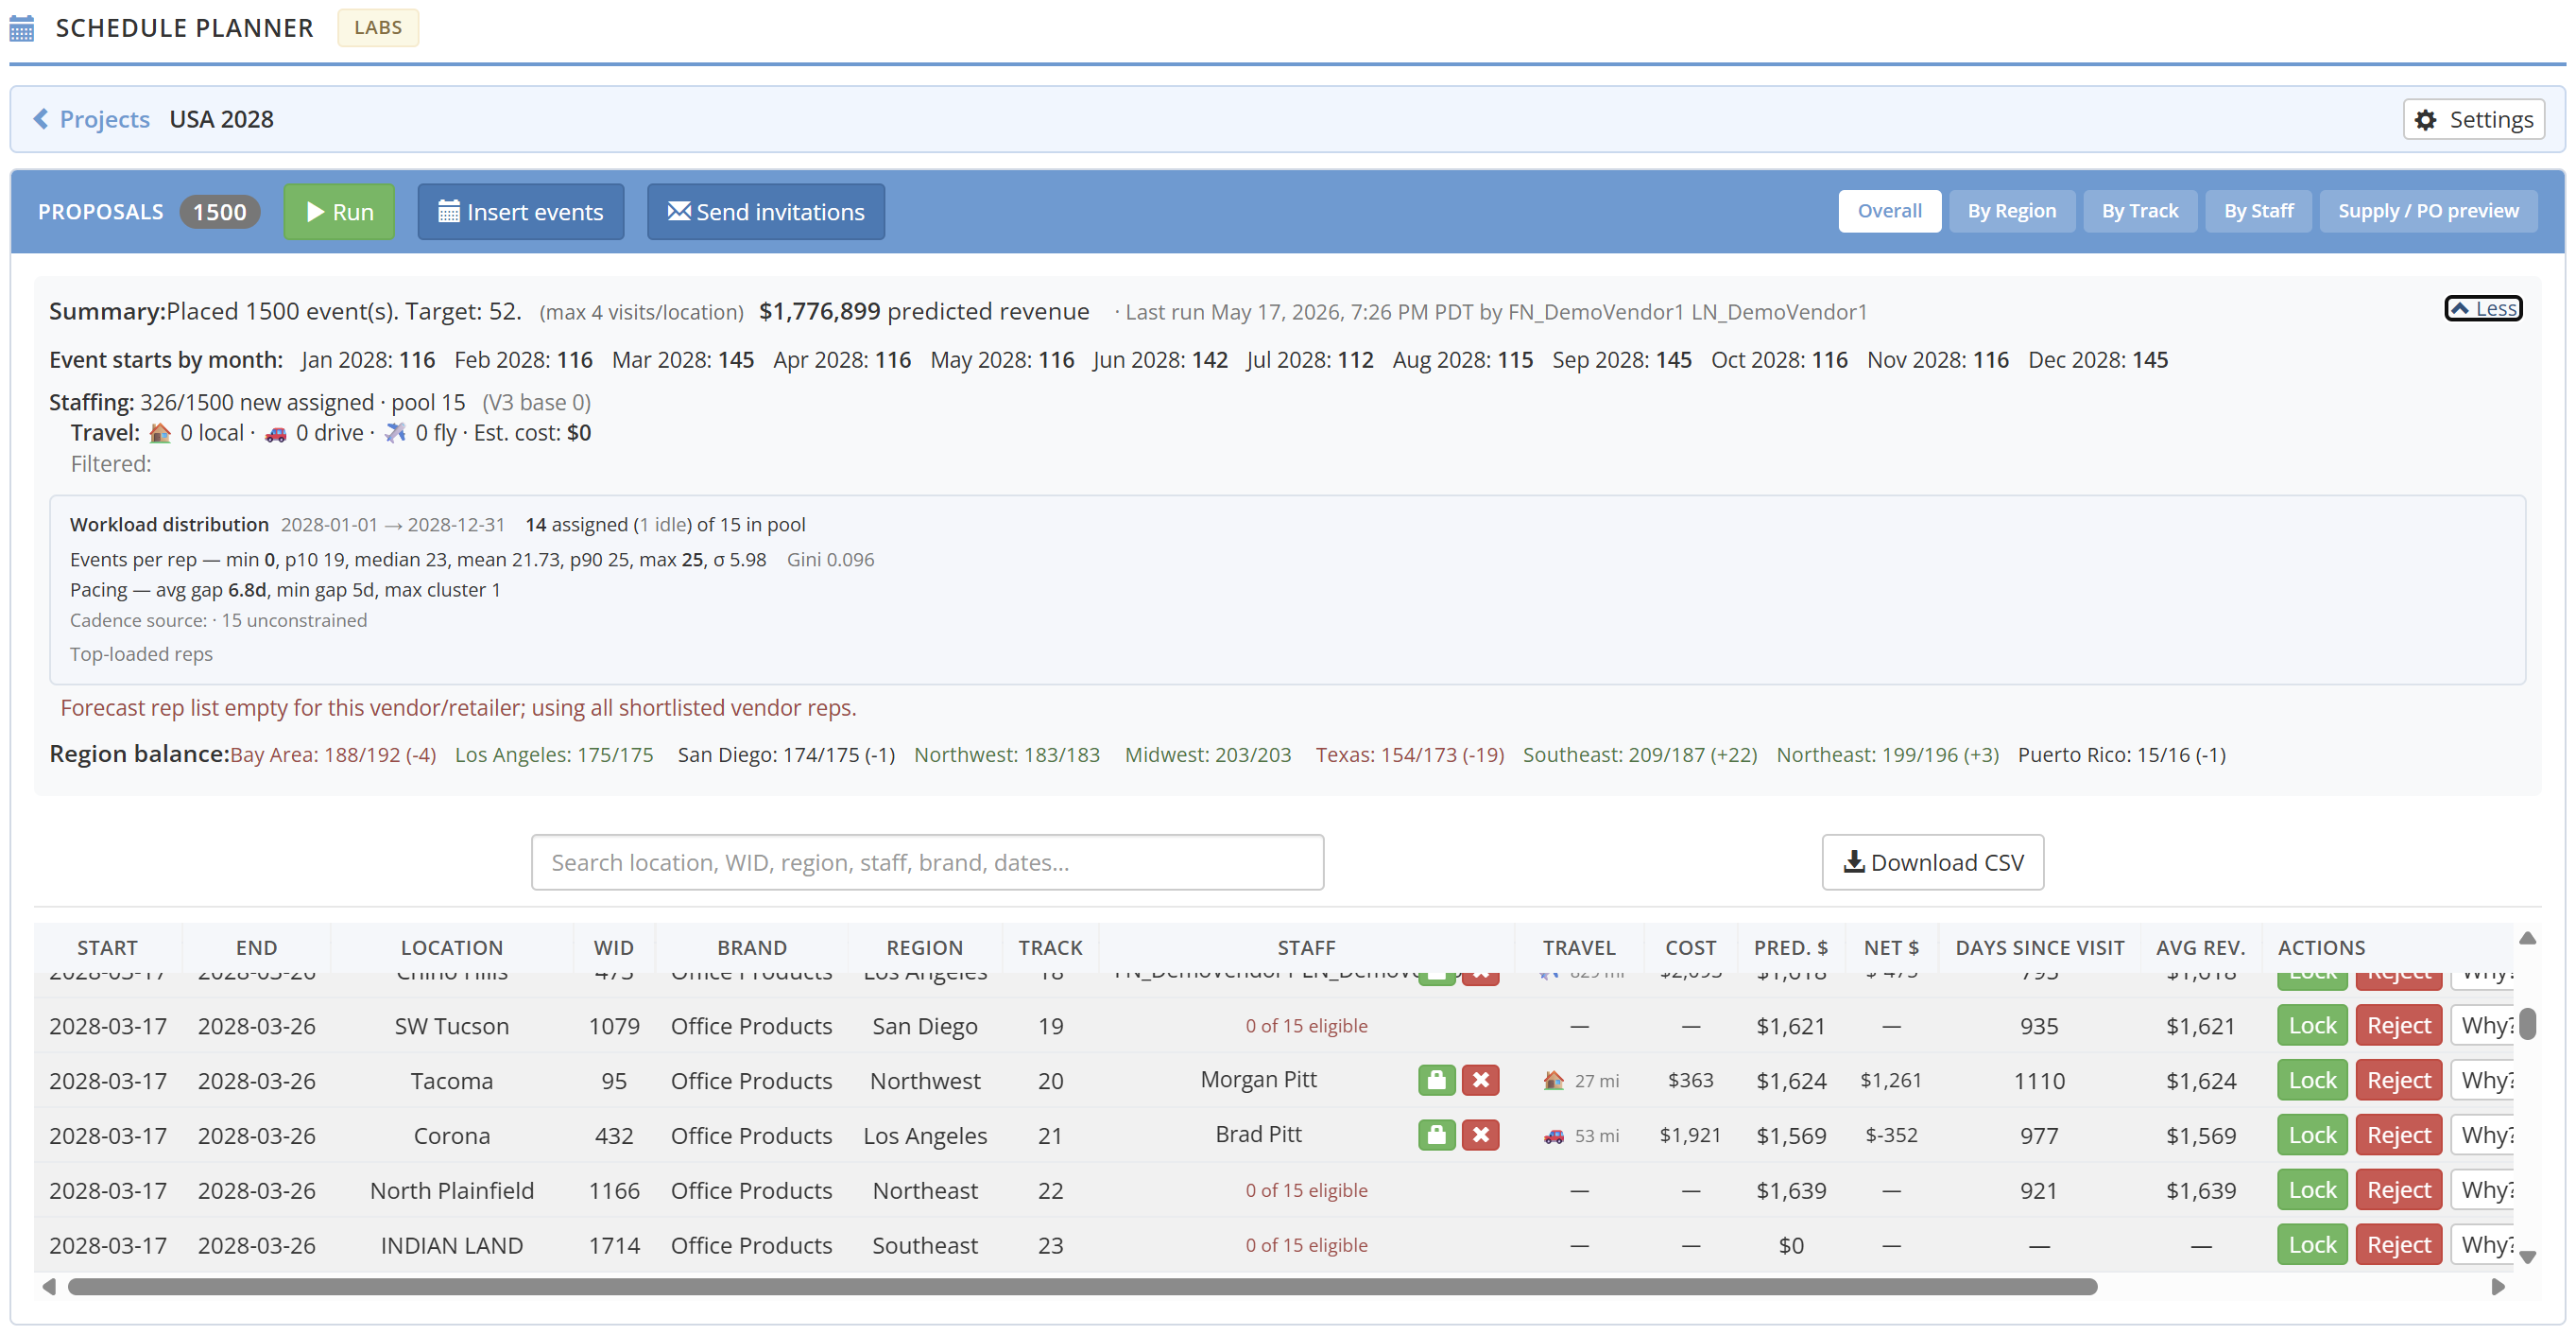
Task: Reject the Tacoma proposal
Action: pyautogui.click(x=2398, y=1080)
